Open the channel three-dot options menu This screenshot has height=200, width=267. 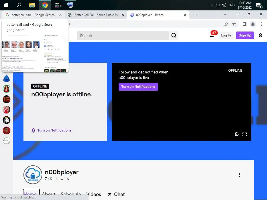[x=240, y=175]
